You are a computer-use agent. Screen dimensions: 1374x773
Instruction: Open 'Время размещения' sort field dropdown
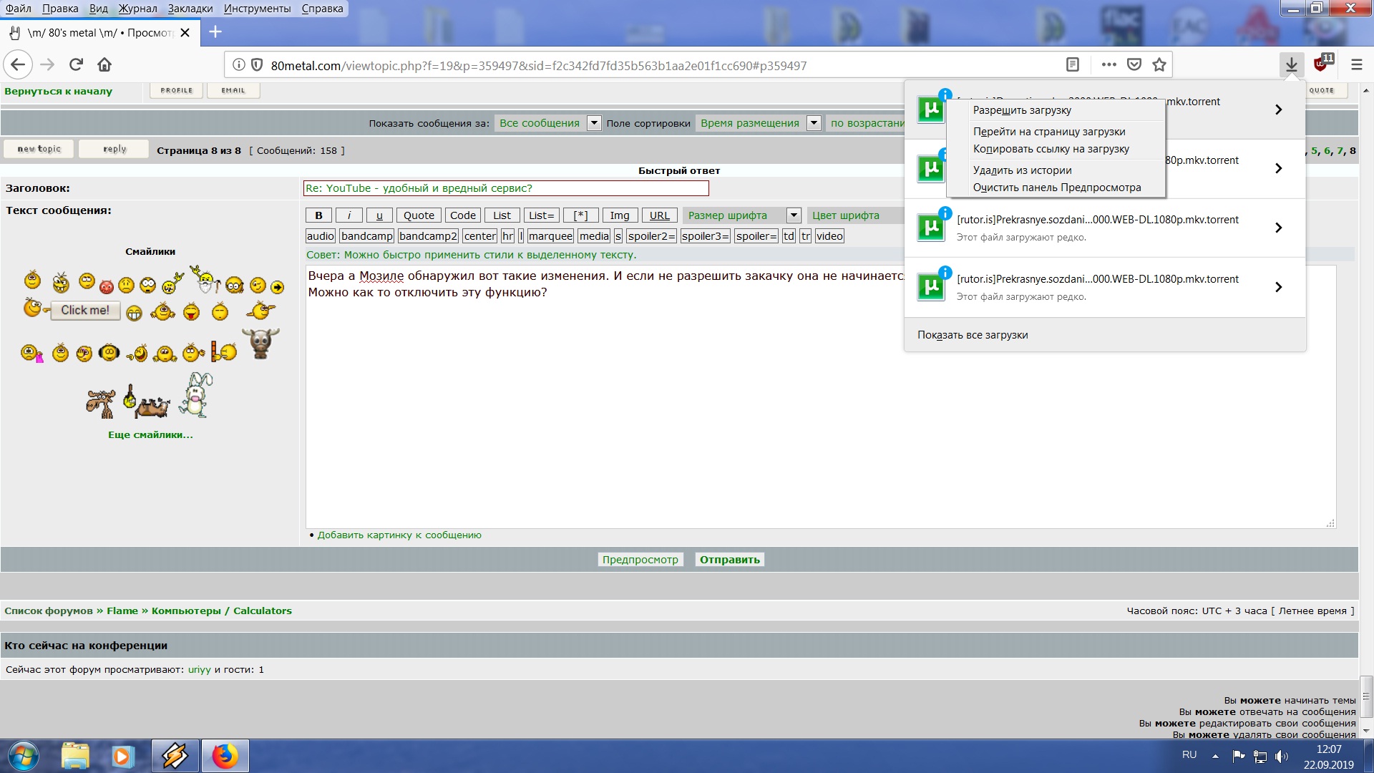(814, 123)
